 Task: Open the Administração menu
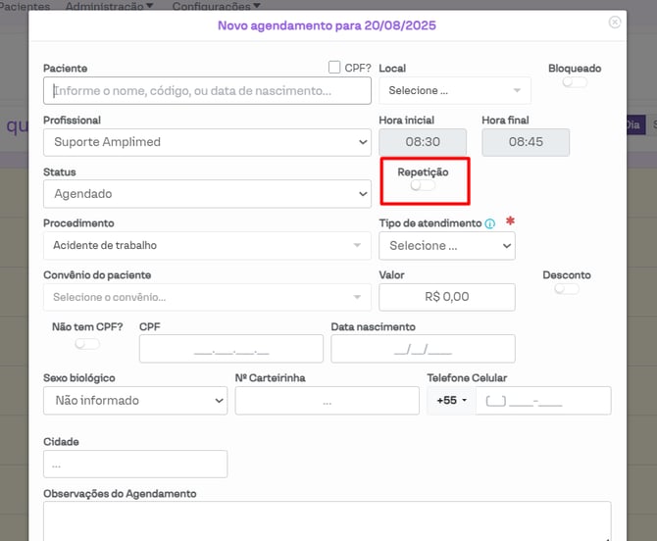click(109, 6)
